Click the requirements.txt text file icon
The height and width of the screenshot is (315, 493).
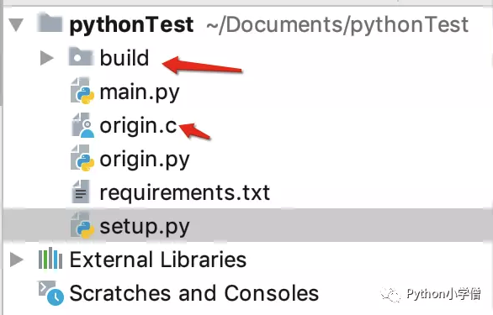(x=81, y=192)
